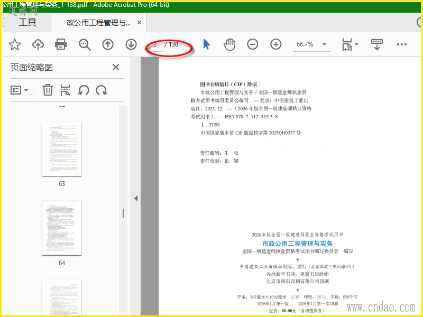
Task: Zoom out with the minus button
Action: coord(253,44)
